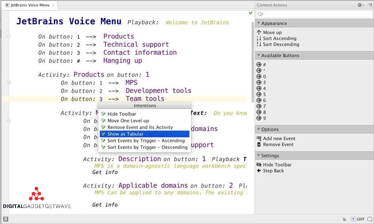The image size is (374, 224).
Task: Click the Add new Event icon
Action: [259, 139]
